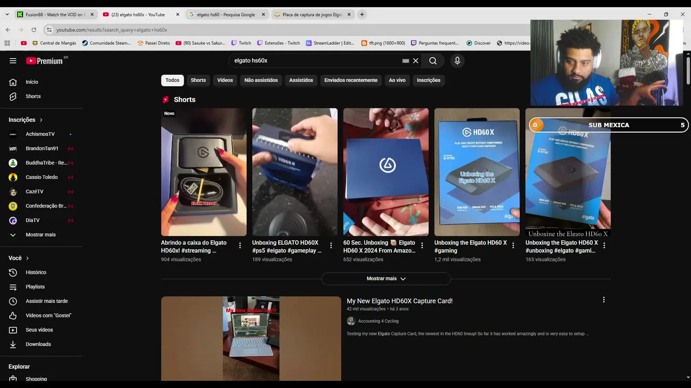Switch to elgato hs60 Pesquisa Google tab
Viewport: 691px width, 388px height.
(226, 15)
